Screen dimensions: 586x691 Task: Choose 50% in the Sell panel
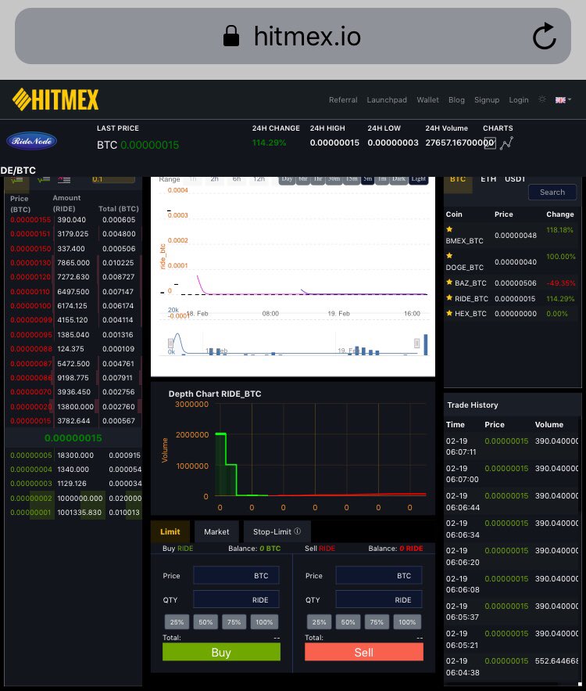[348, 622]
